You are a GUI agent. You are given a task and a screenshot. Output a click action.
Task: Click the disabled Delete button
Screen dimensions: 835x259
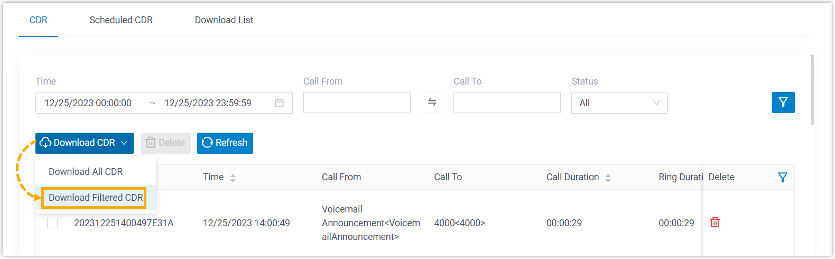point(165,143)
